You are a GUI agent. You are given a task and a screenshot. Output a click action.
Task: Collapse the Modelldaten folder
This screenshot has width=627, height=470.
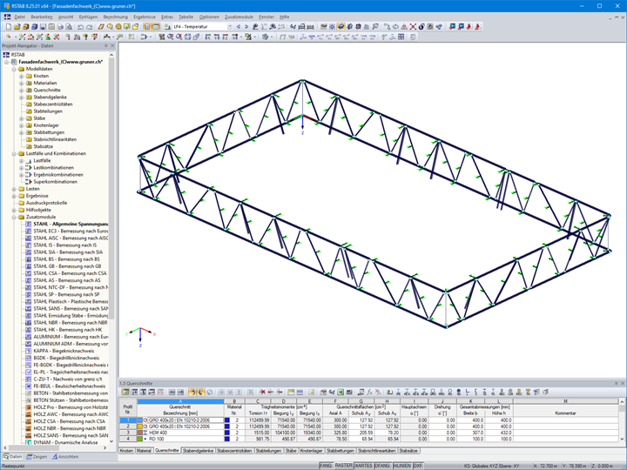pyautogui.click(x=14, y=69)
